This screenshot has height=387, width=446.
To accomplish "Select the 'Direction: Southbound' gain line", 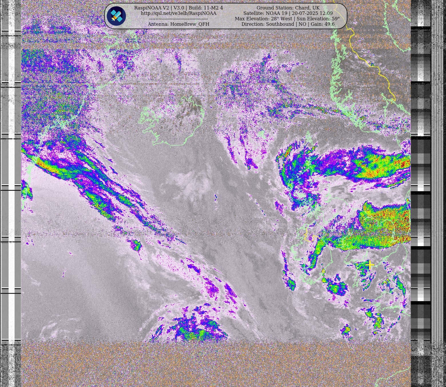I will click(x=288, y=24).
